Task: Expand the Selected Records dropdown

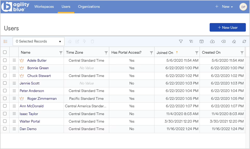Action: pyautogui.click(x=39, y=41)
